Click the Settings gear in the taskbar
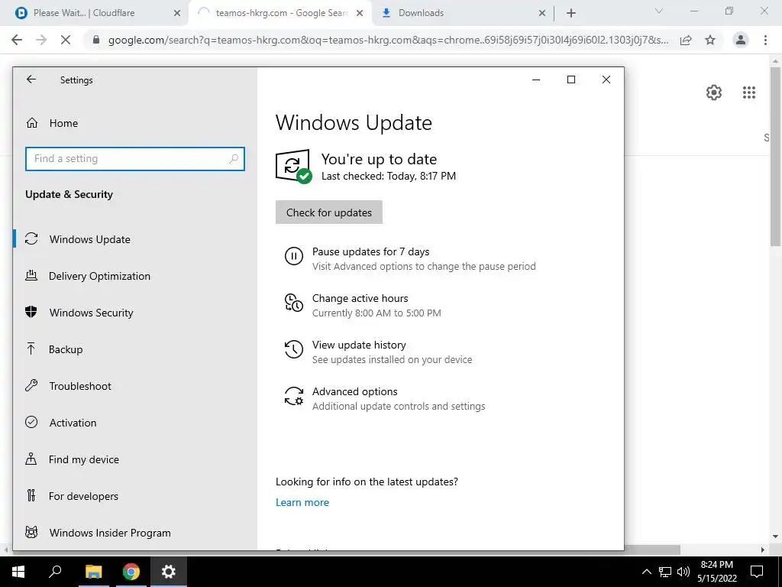 click(x=169, y=572)
